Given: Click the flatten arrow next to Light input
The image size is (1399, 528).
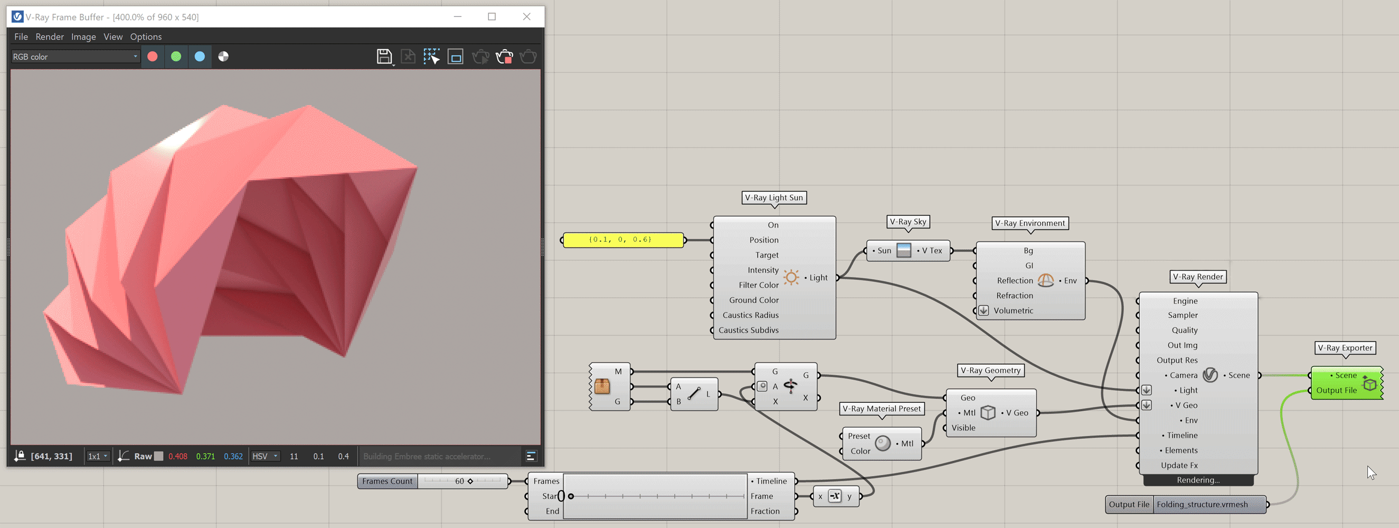Looking at the screenshot, I should click(x=1147, y=390).
